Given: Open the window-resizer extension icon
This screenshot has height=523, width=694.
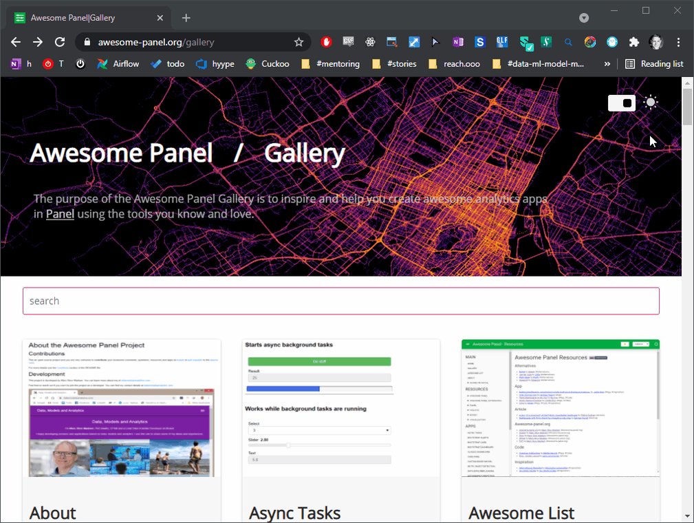Looking at the screenshot, I should click(391, 42).
